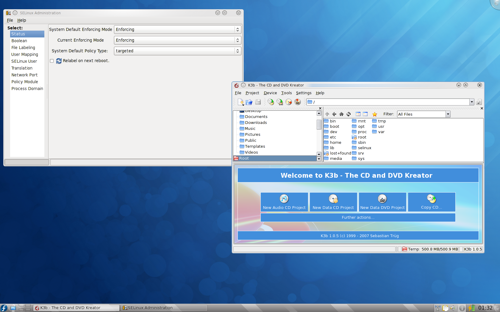
Task: Open the All Files filter dropdown
Action: [x=424, y=114]
